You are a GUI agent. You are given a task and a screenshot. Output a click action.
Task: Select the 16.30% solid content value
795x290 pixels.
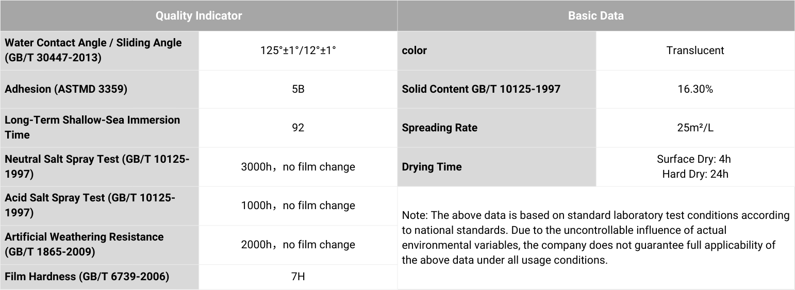[x=695, y=89]
